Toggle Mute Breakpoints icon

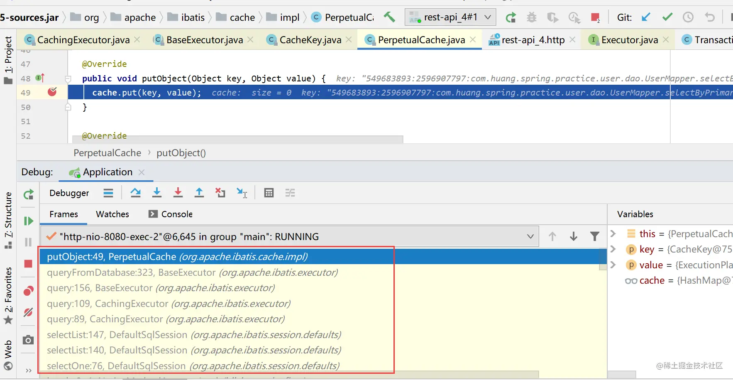(x=28, y=312)
